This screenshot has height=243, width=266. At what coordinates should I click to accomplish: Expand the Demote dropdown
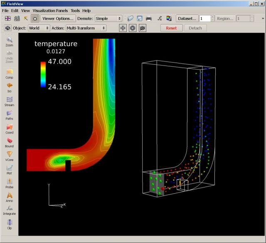pos(108,19)
